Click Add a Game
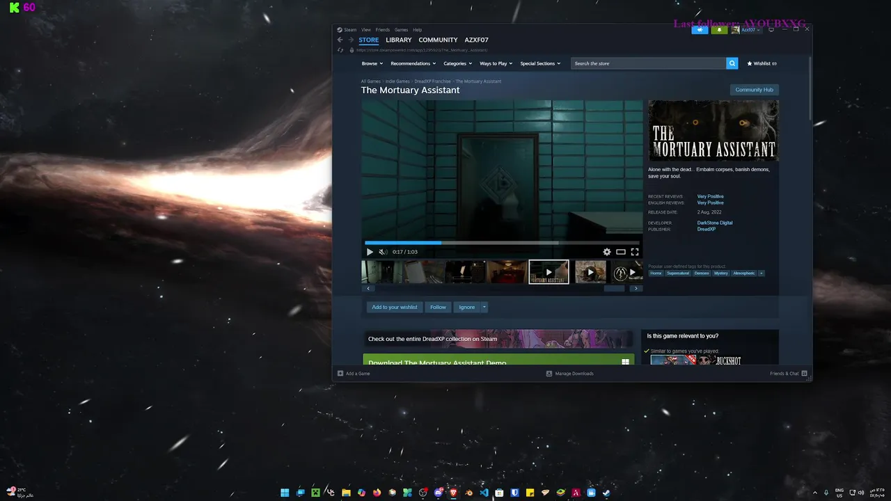Viewport: 891px width, 501px height. [x=354, y=374]
